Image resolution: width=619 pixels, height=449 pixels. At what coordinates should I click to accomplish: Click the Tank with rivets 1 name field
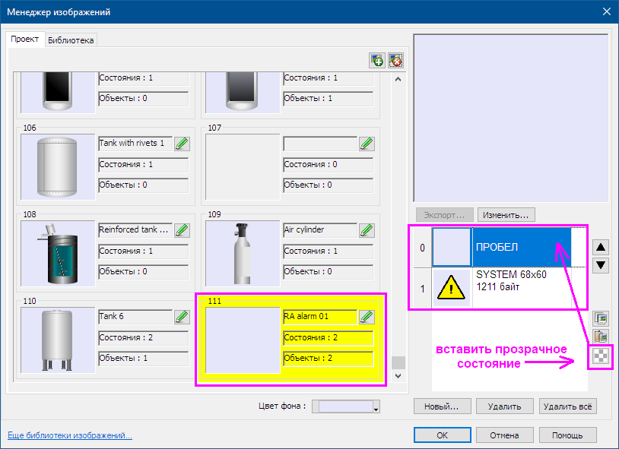[135, 144]
